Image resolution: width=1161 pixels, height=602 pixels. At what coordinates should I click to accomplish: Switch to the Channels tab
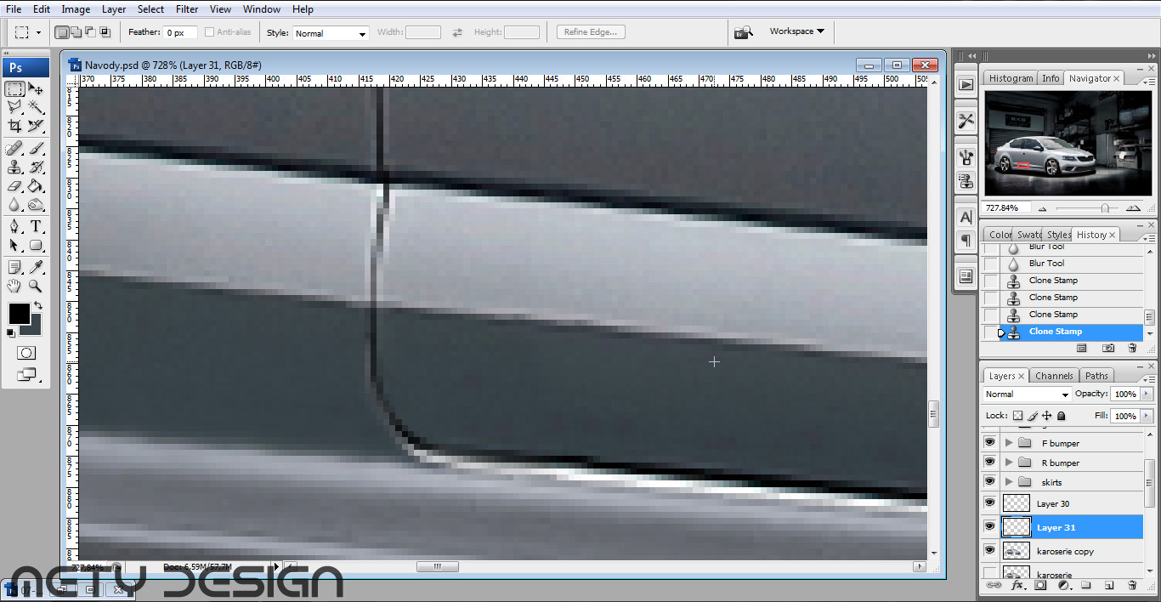(x=1054, y=376)
